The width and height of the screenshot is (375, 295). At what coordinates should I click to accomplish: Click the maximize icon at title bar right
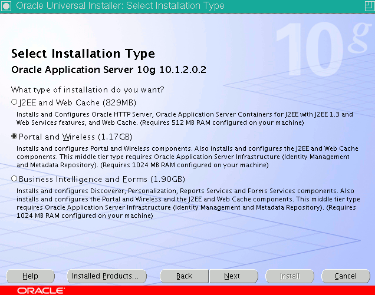point(370,6)
